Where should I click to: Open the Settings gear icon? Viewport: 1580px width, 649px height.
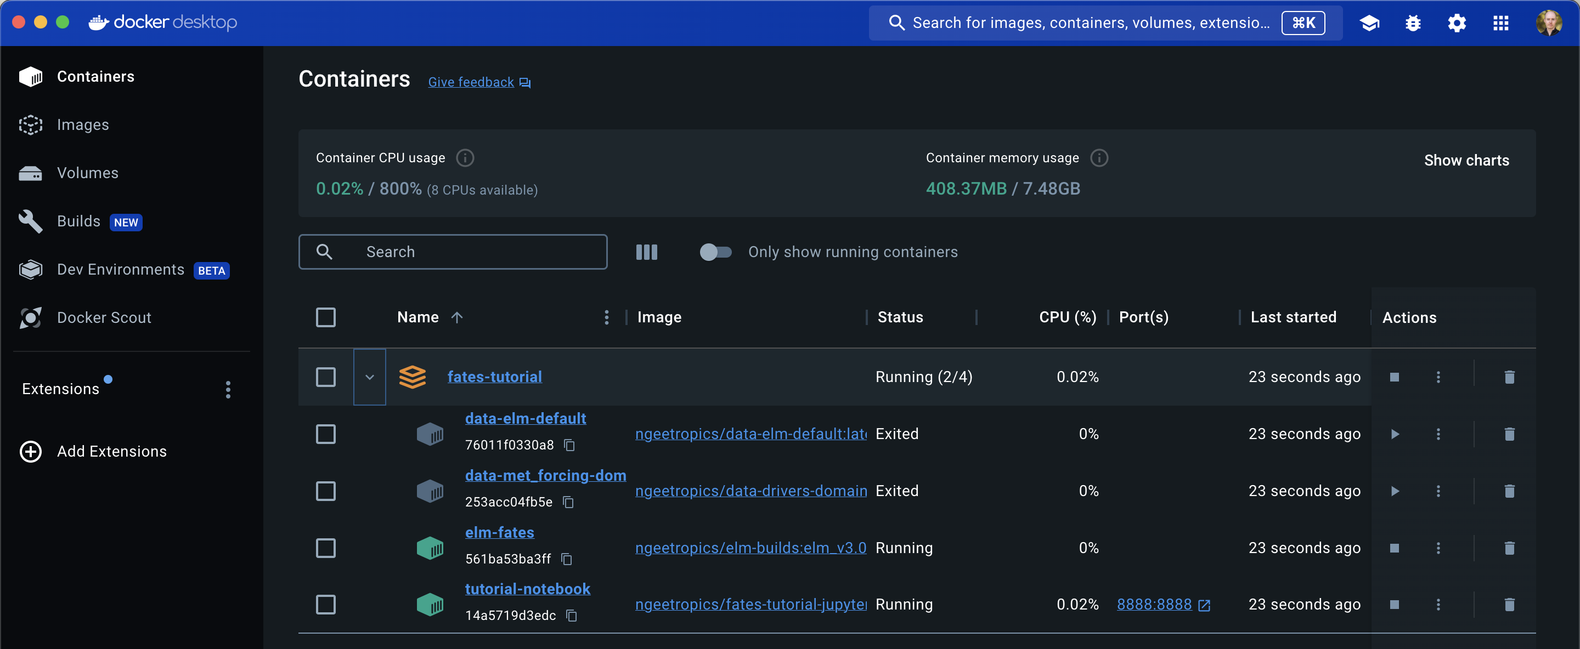pos(1457,23)
